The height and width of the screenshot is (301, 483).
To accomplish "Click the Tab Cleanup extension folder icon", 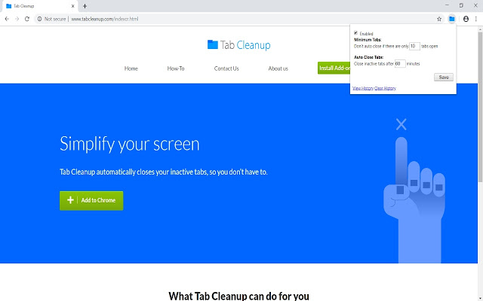I will [x=451, y=19].
